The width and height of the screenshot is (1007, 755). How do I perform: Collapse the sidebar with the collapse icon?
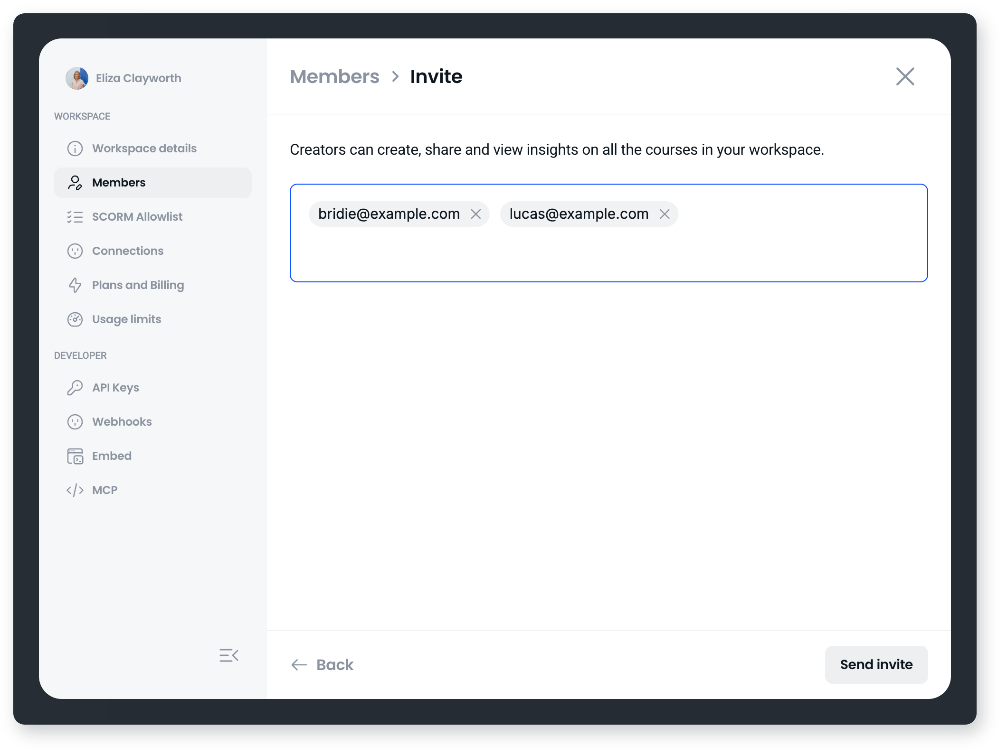229,655
